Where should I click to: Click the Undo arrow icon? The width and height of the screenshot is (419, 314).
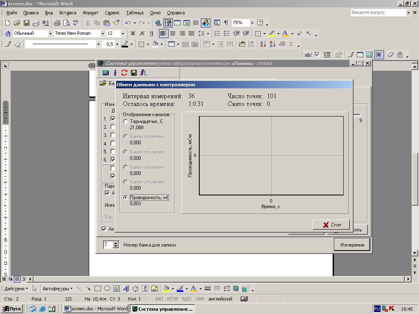(128, 23)
